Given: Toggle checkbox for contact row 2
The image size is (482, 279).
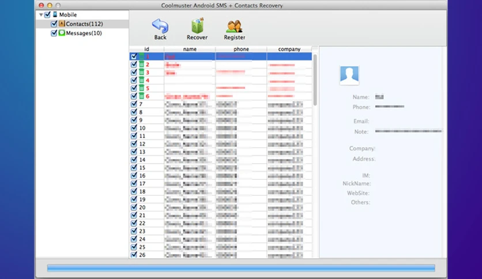Looking at the screenshot, I should tap(134, 64).
